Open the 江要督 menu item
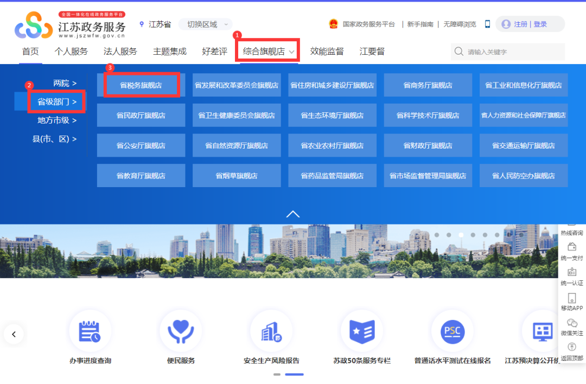 372,51
